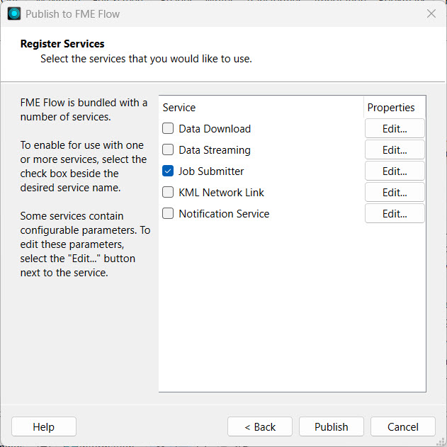Go back with the < Back button
This screenshot has height=447, width=447.
point(260,426)
